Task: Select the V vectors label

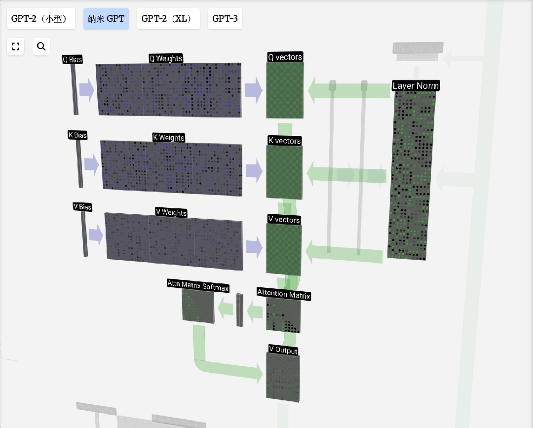Action: coord(284,220)
